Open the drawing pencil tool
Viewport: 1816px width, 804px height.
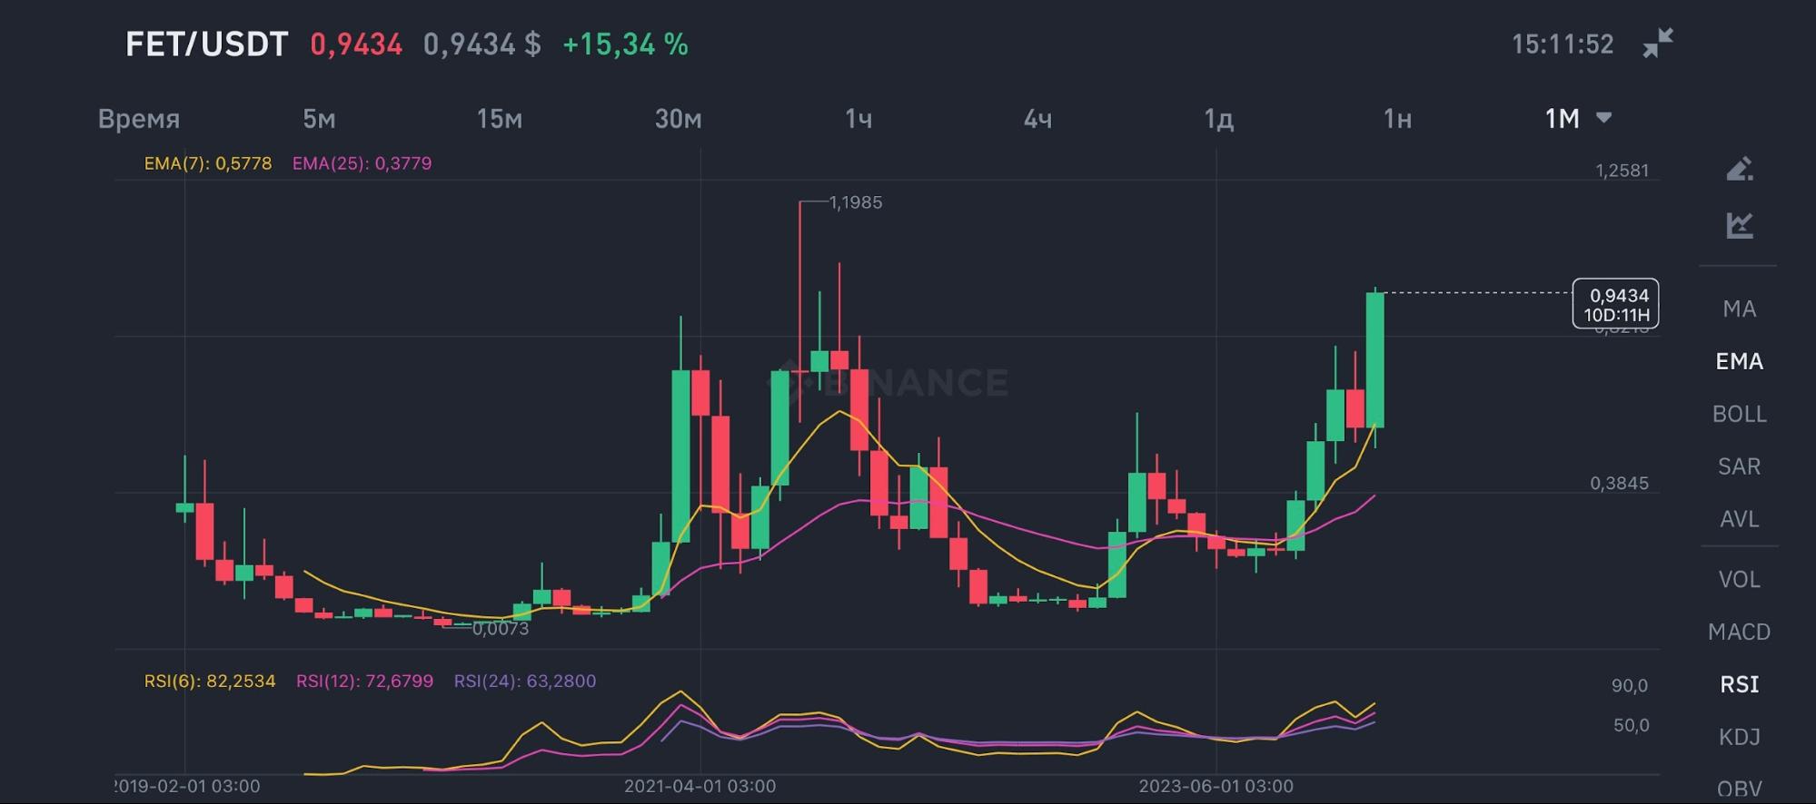click(x=1739, y=169)
